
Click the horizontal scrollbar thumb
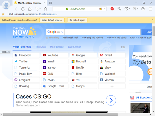click(61, 115)
